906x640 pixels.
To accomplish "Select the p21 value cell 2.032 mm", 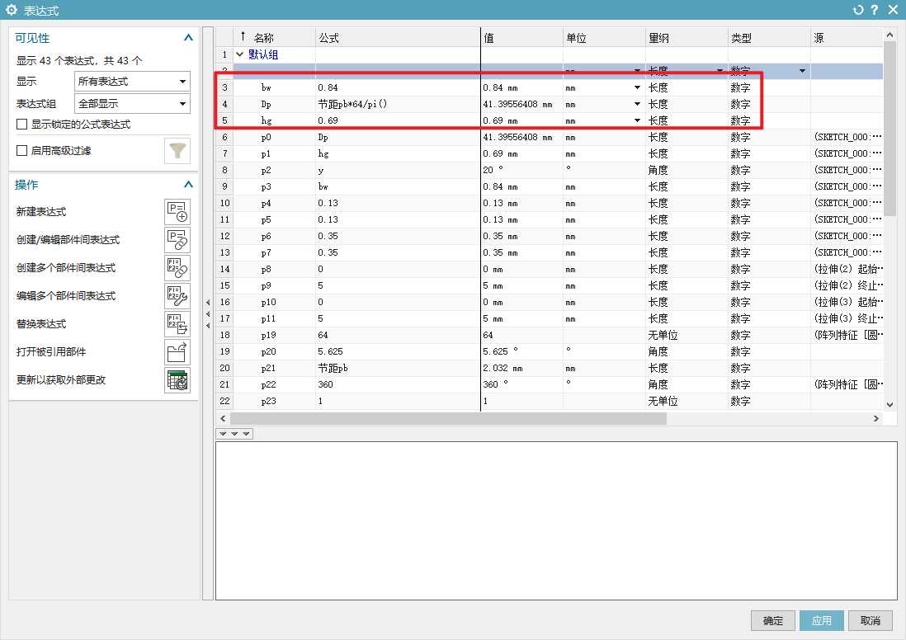I will coord(521,368).
